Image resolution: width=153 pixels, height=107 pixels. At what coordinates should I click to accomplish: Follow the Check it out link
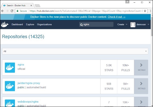click(x=116, y=17)
